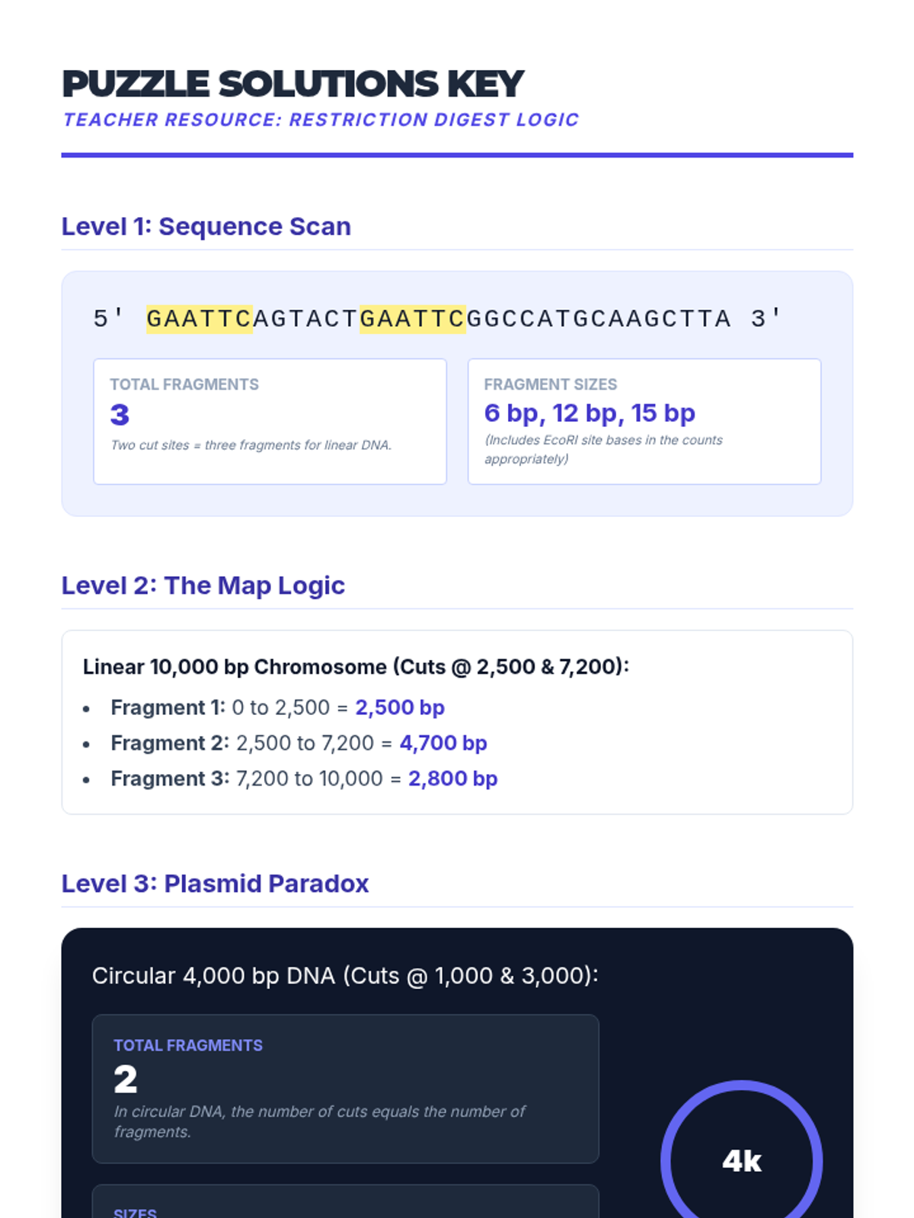The image size is (914, 1218).
Task: Click the Level 2: The Map Logic heading
Action: tap(203, 585)
